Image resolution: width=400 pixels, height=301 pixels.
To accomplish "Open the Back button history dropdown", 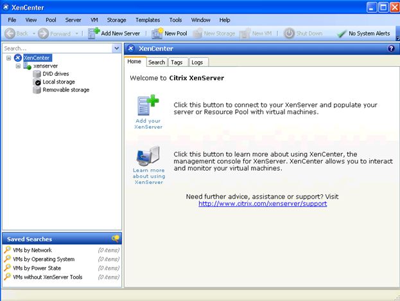I will tap(33, 33).
